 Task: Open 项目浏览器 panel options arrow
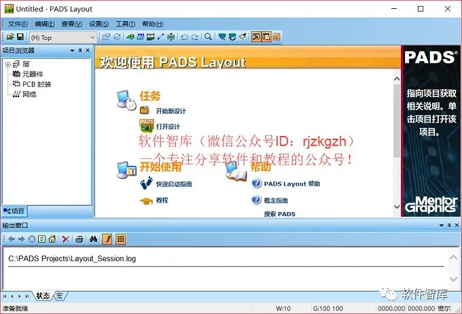click(x=73, y=51)
